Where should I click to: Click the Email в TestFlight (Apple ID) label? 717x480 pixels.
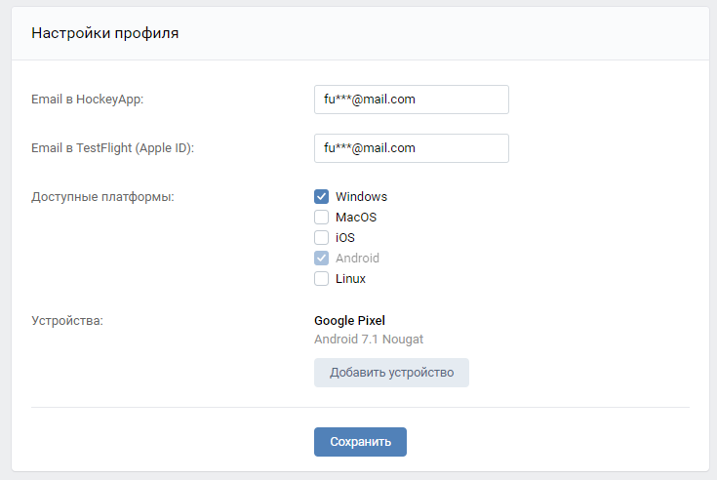112,148
